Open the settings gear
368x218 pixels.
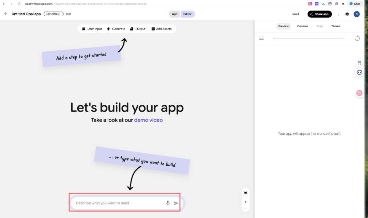pyautogui.click(x=347, y=14)
